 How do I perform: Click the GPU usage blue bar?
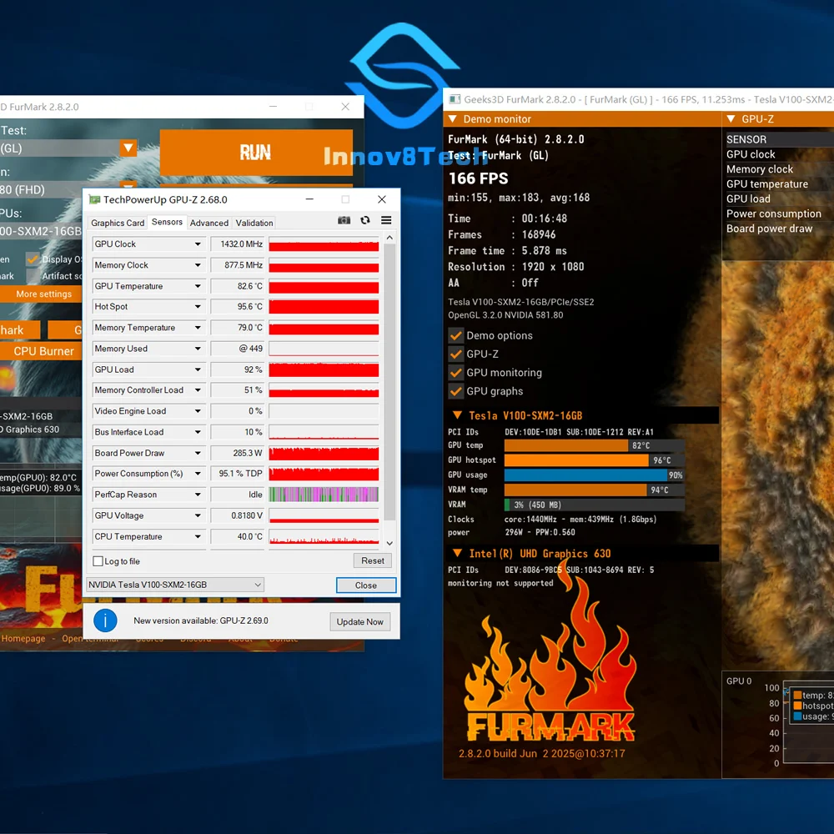pos(585,475)
